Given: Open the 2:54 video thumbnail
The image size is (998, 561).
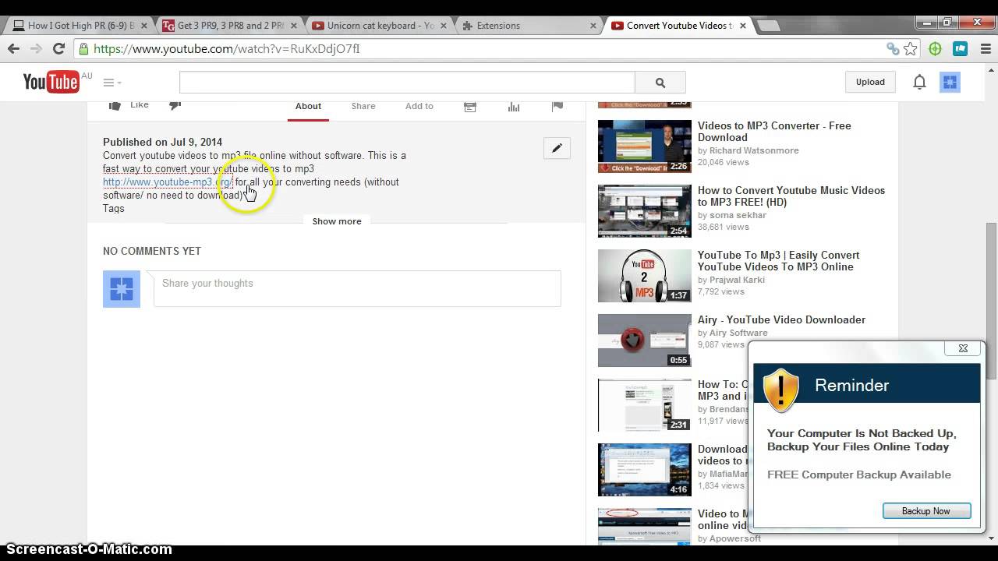Looking at the screenshot, I should (x=644, y=211).
